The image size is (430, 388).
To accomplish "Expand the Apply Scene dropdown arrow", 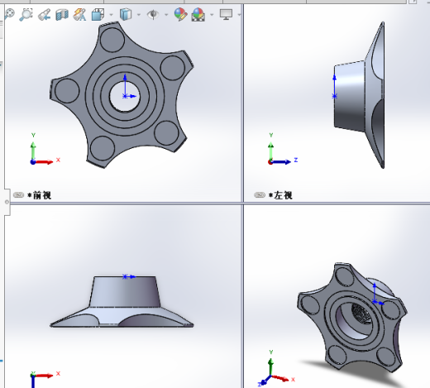I will pos(212,15).
